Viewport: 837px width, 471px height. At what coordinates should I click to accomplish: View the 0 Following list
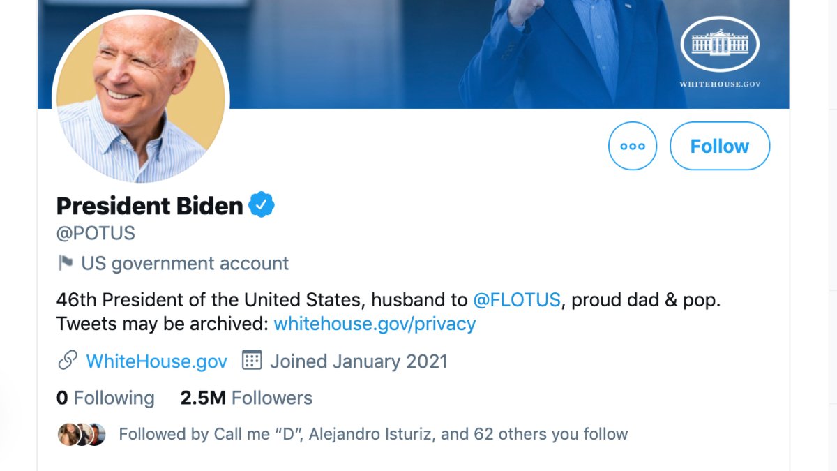tap(105, 397)
